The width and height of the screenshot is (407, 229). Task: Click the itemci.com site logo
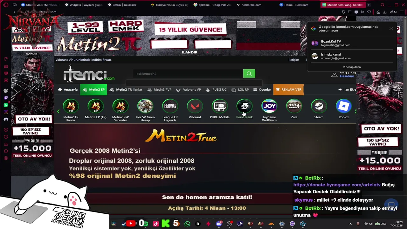(89, 74)
